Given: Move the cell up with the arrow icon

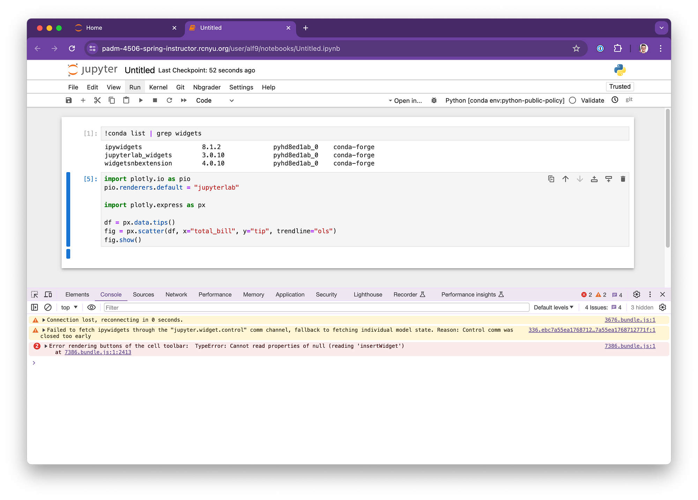Looking at the screenshot, I should coord(565,179).
